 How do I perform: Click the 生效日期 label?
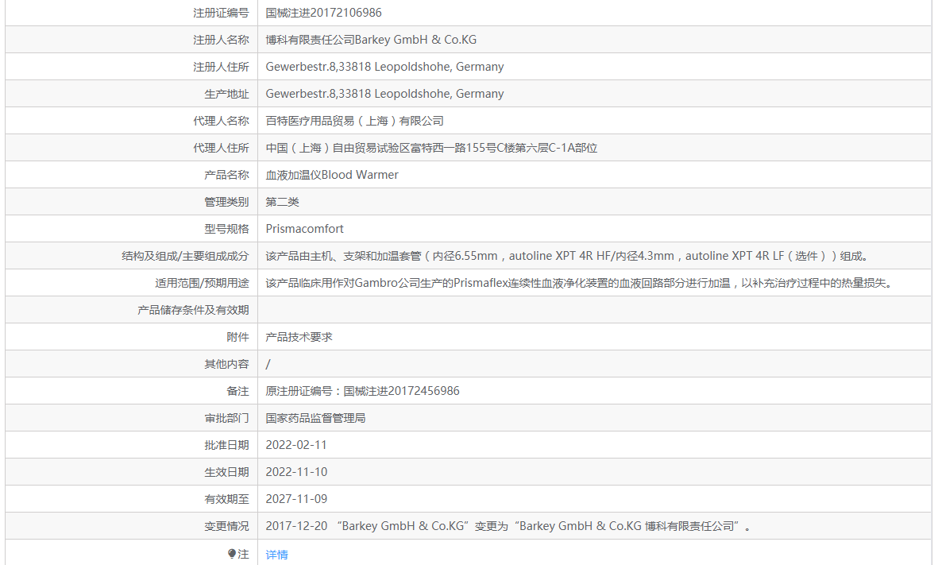pos(226,472)
